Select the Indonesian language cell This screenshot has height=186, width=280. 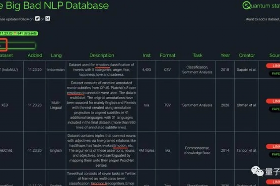56,70
